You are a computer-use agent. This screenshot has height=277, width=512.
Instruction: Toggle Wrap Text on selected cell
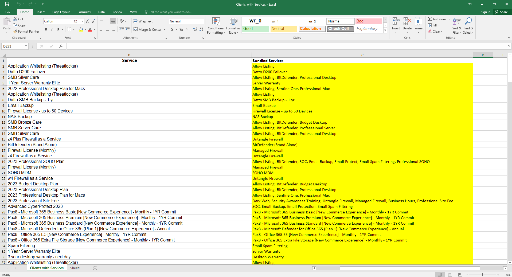pos(143,21)
